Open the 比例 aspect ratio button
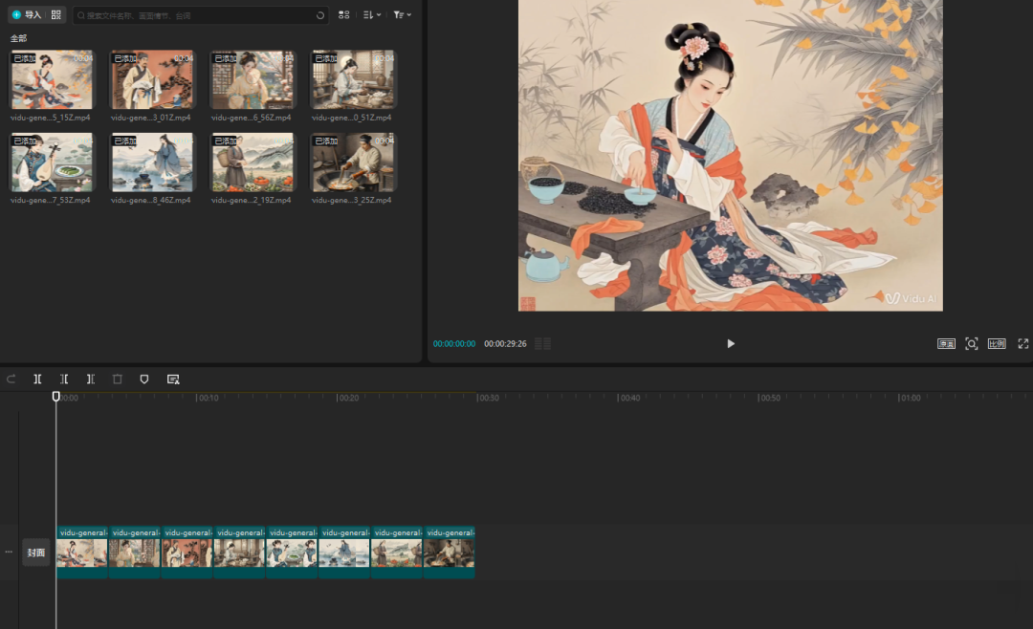Viewport: 1033px width, 629px height. click(997, 344)
